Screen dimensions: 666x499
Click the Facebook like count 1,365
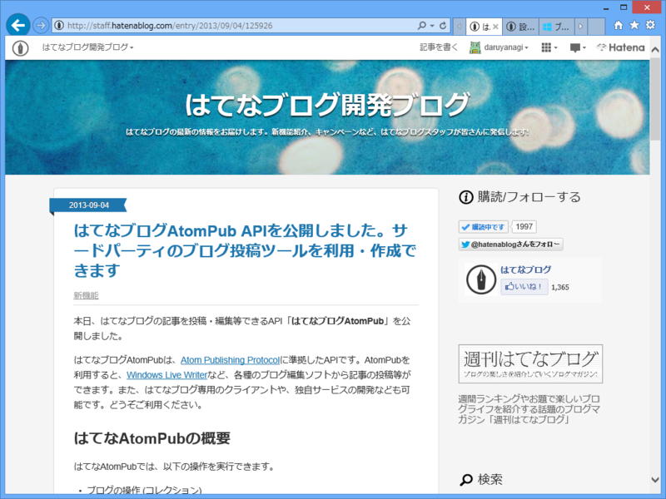[x=560, y=287]
